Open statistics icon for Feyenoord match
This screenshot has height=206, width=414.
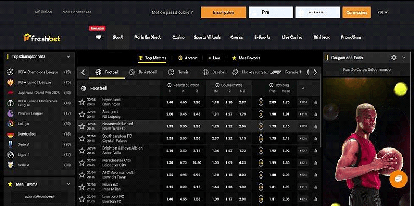pyautogui.click(x=315, y=102)
